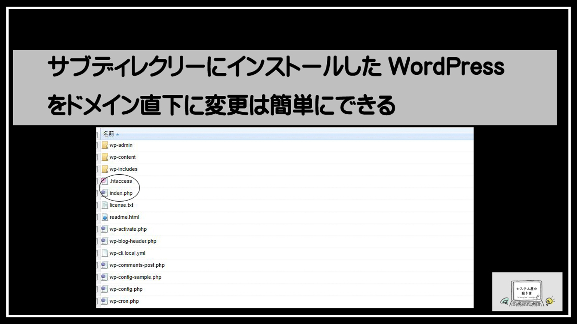
Task: Click the wp-config-sample.php file icon
Action: 104,277
